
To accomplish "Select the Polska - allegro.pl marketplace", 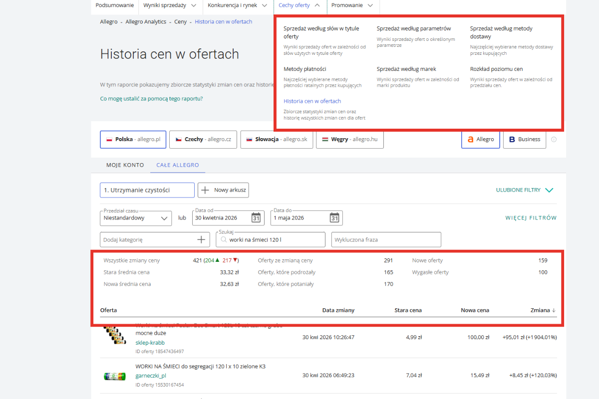I will [133, 140].
